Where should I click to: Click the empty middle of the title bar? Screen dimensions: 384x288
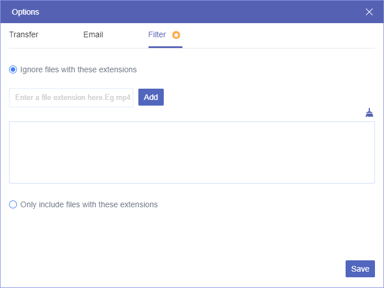(x=192, y=12)
